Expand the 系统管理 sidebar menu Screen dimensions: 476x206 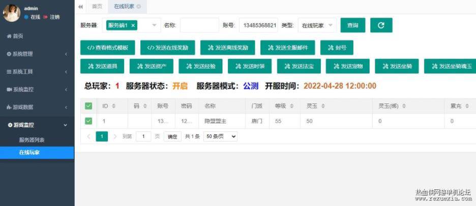37,54
